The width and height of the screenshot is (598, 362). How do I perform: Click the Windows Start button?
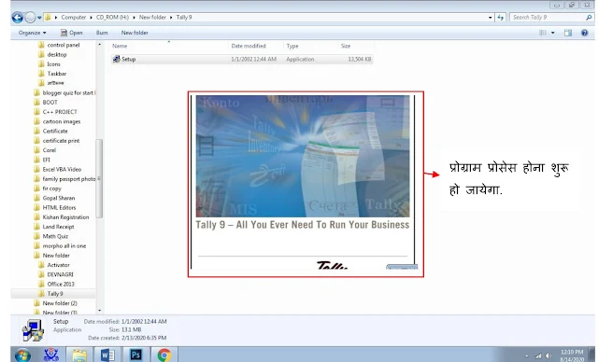point(22,355)
